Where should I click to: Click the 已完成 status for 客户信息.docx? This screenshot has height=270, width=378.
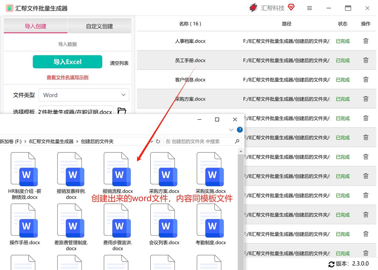[x=343, y=80]
